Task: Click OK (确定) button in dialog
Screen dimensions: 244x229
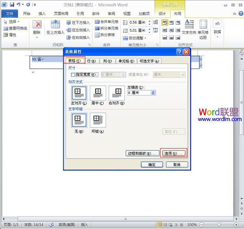Action: click(x=152, y=164)
